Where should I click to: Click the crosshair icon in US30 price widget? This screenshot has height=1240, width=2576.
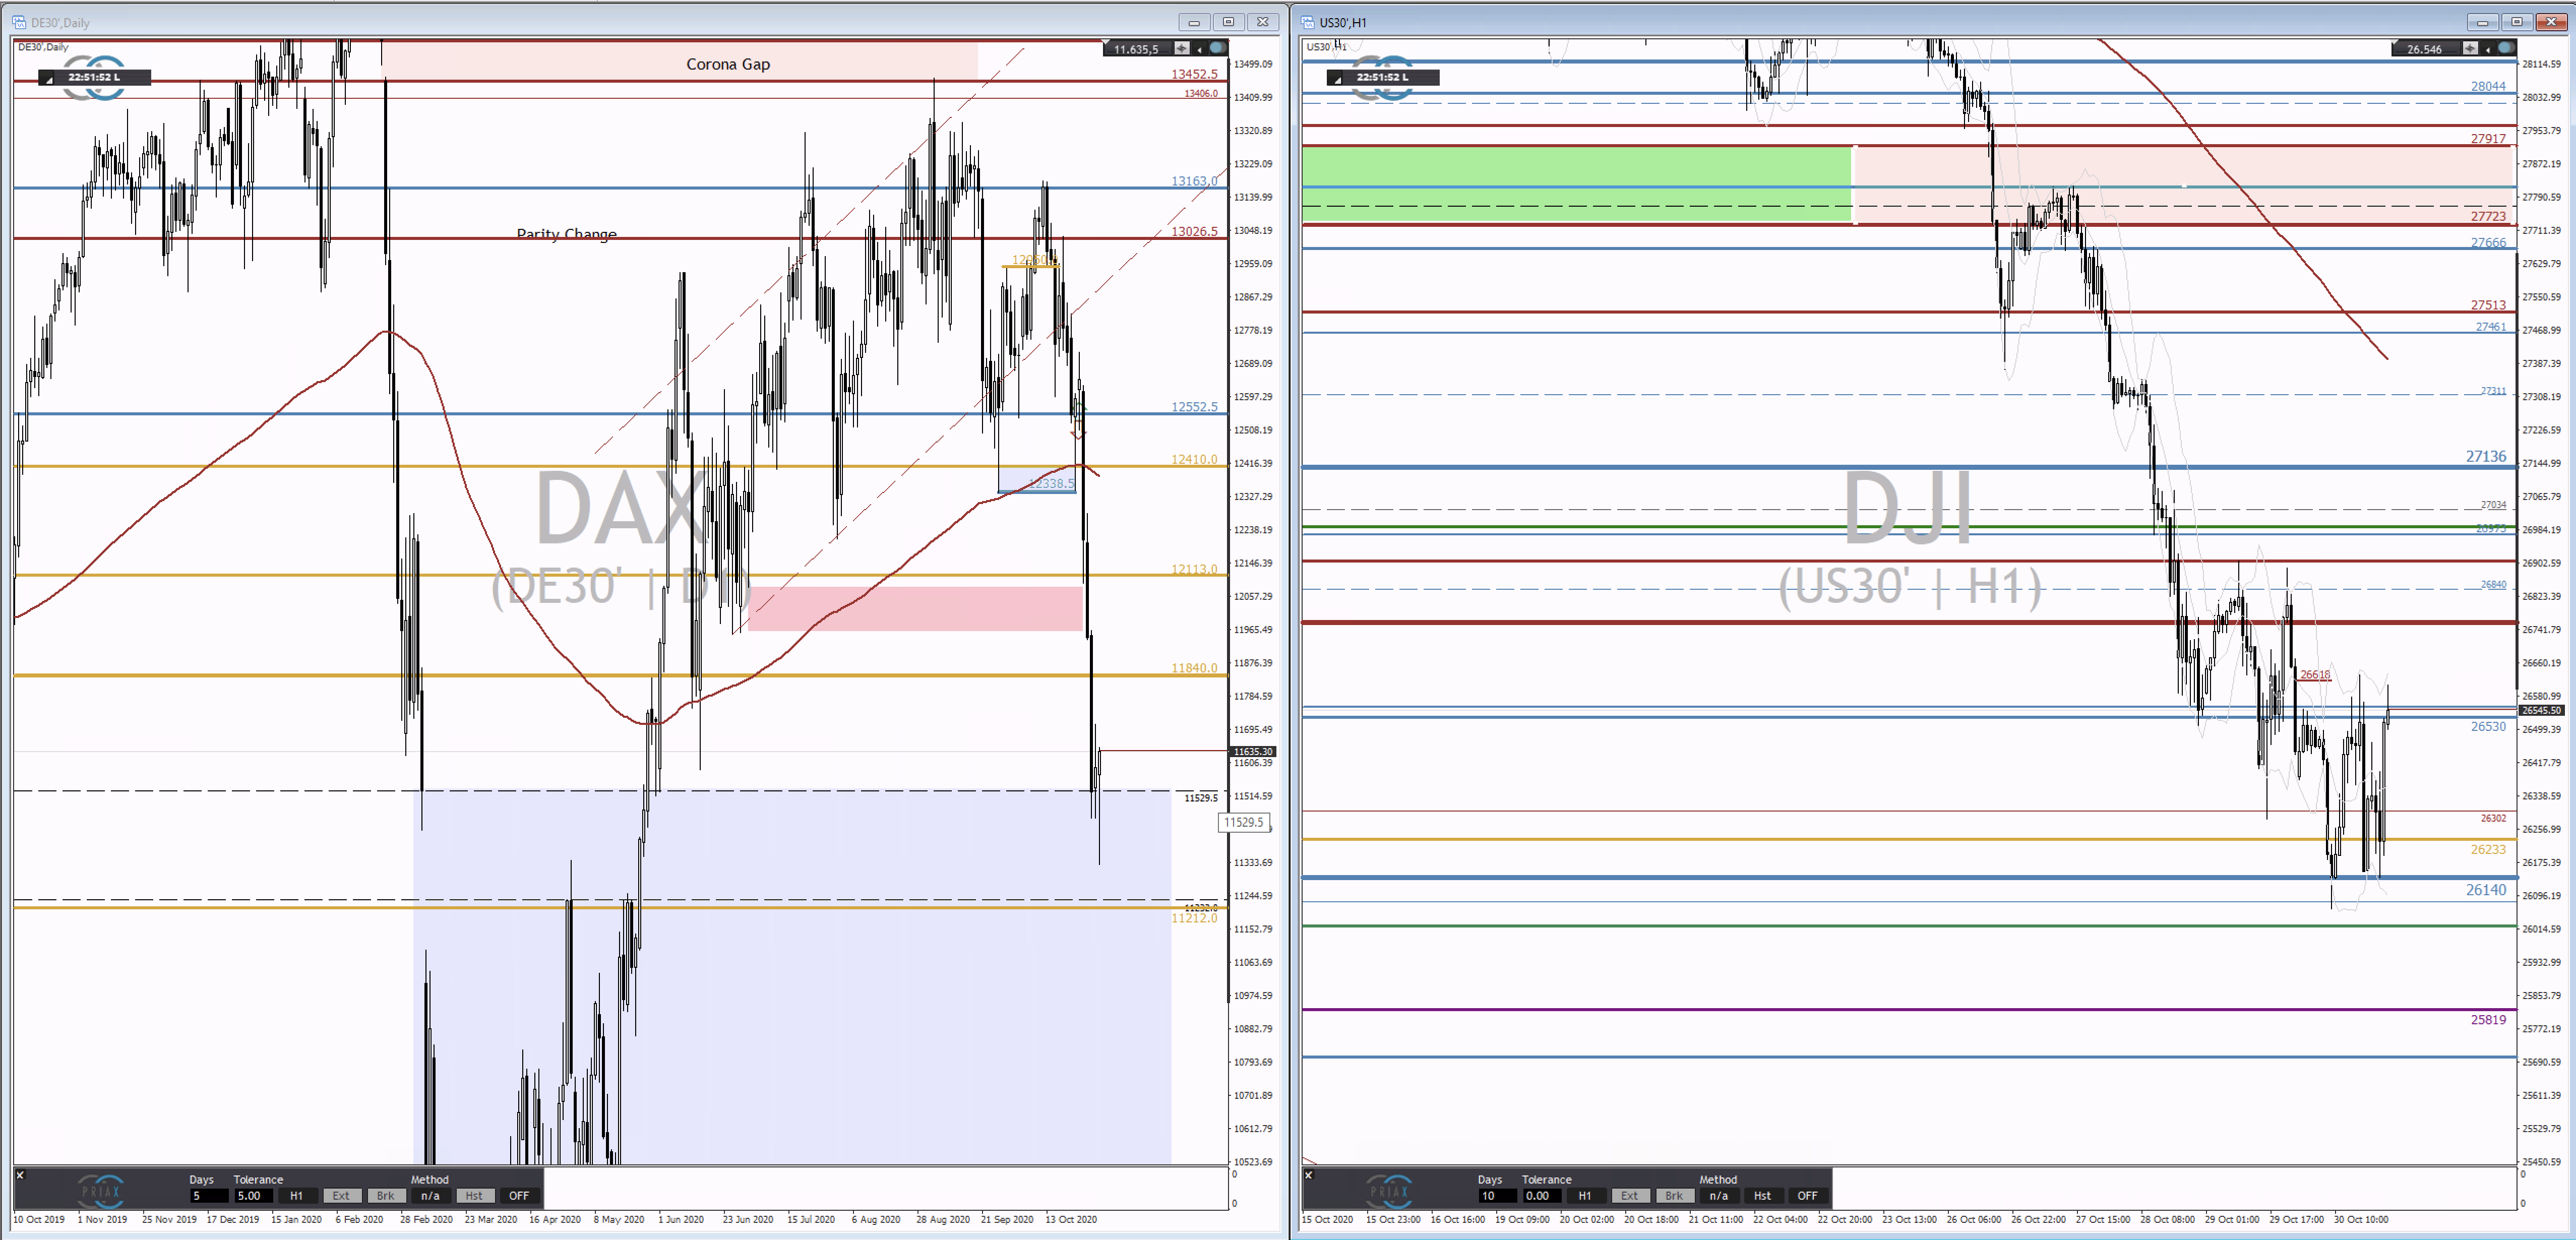coord(2470,48)
